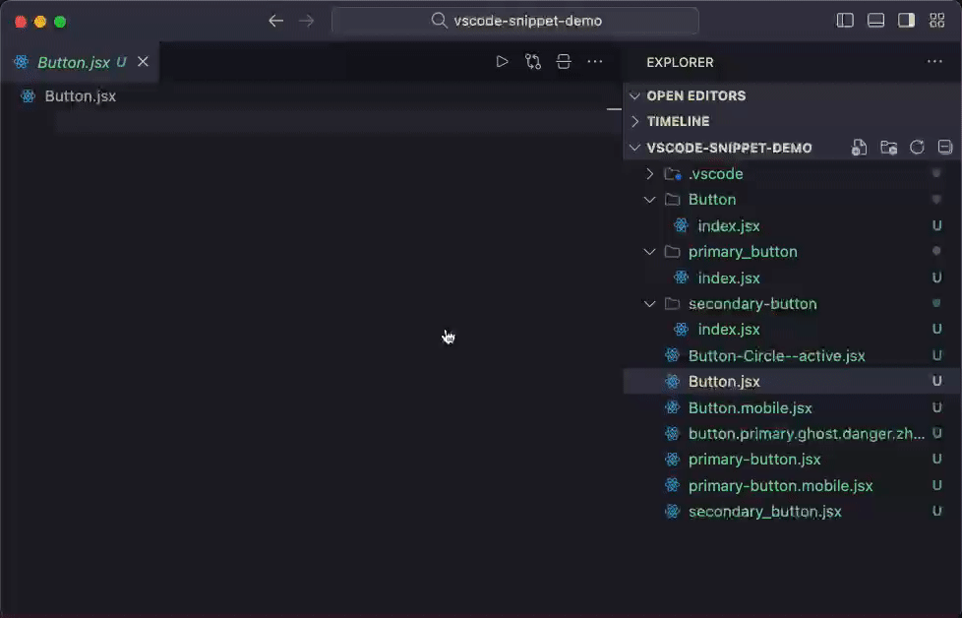Click the Run button in the editor toolbar

click(502, 61)
